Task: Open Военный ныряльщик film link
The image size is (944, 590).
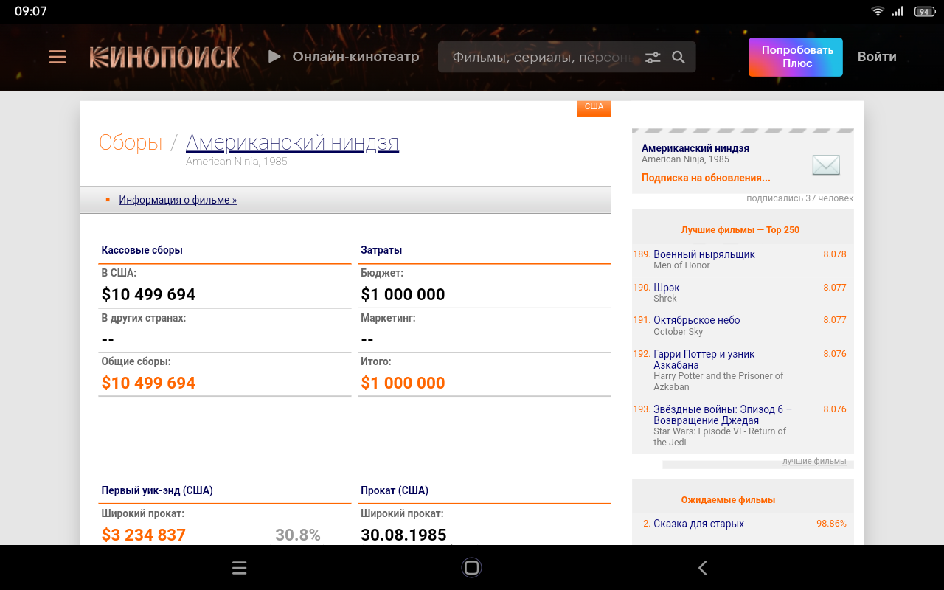Action: pos(704,254)
